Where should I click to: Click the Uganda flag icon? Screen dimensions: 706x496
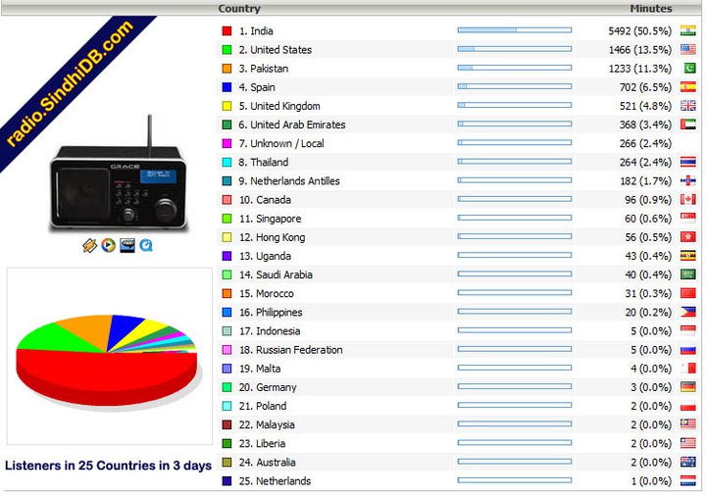click(688, 256)
